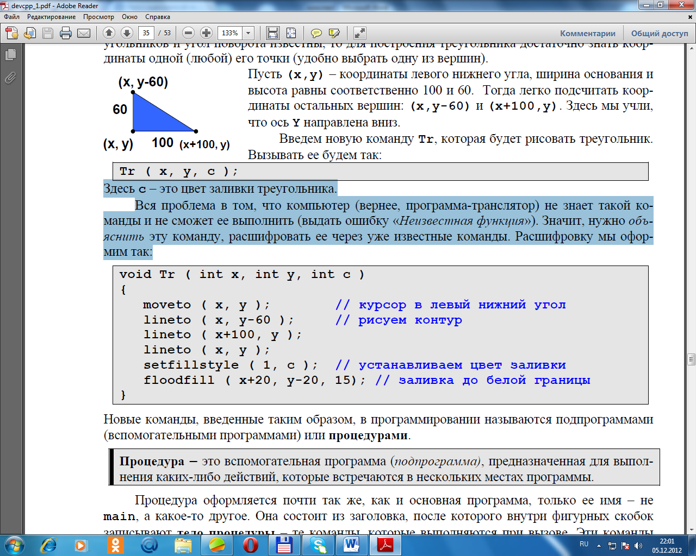
Task: Open the Просмотр menu
Action: point(98,17)
